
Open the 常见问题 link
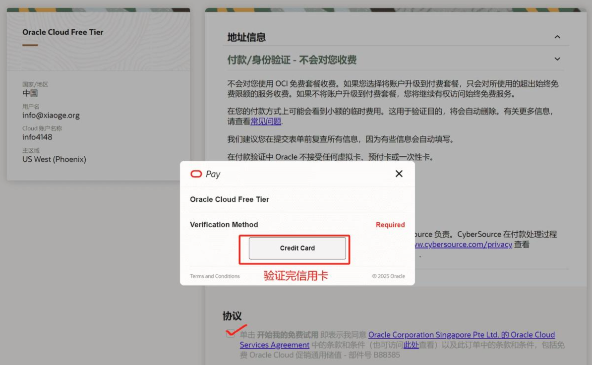[266, 122]
